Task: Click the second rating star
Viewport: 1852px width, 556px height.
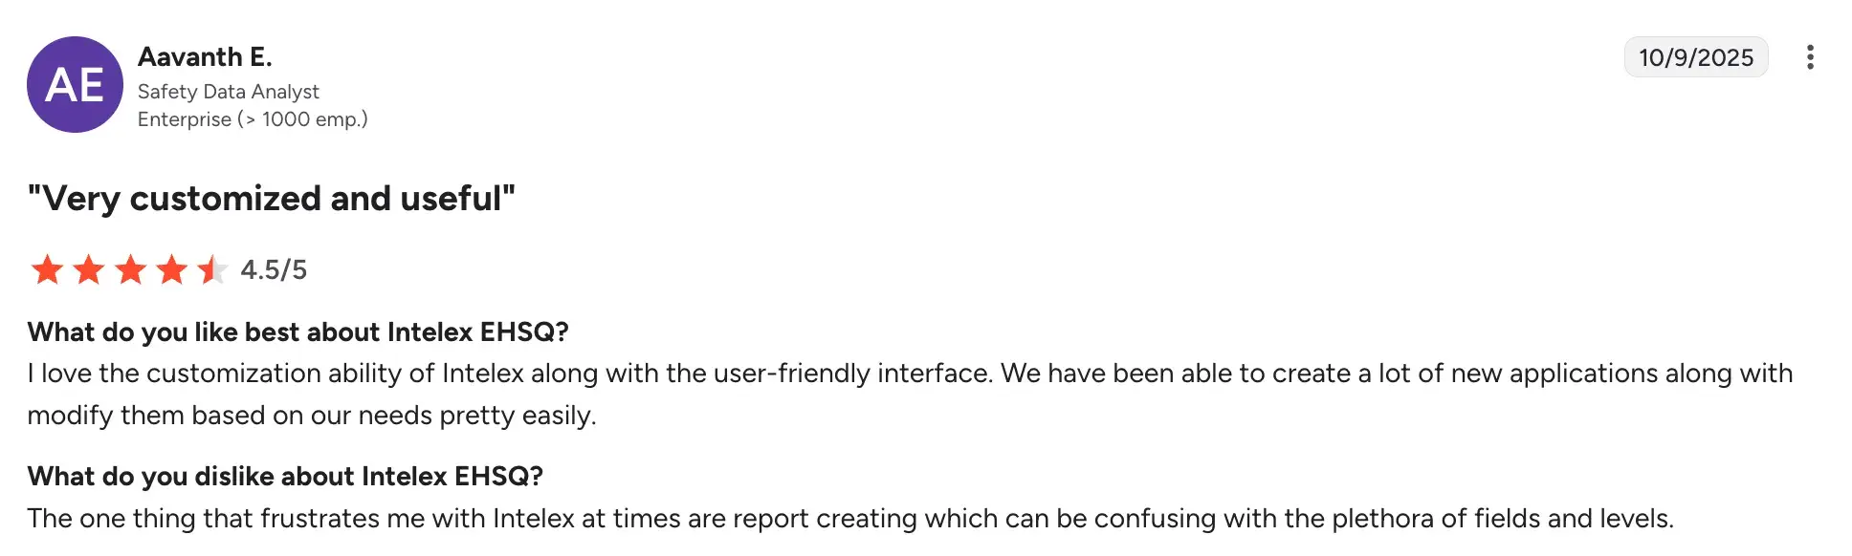Action: tap(89, 270)
